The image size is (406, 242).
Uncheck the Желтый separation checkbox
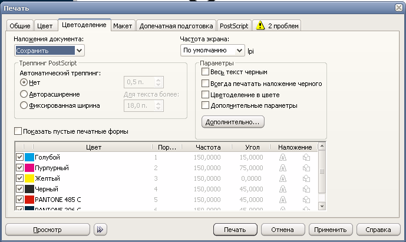pos(19,178)
